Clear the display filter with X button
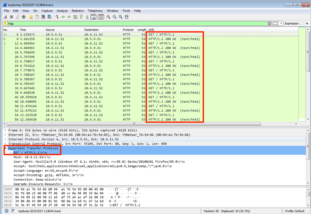Viewport: 311px width, 214px height. 269,23
